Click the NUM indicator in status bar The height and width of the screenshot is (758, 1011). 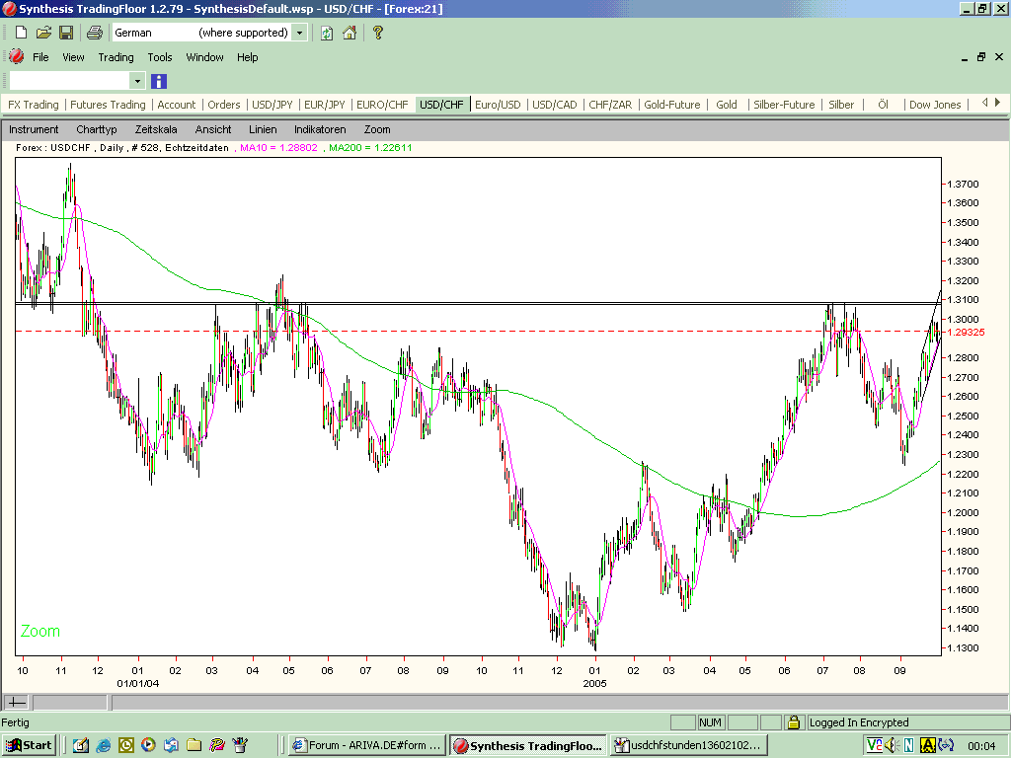tap(711, 722)
